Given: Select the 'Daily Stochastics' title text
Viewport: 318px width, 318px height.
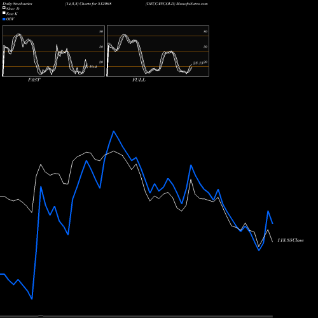Looking at the screenshot, I should click(17, 4).
